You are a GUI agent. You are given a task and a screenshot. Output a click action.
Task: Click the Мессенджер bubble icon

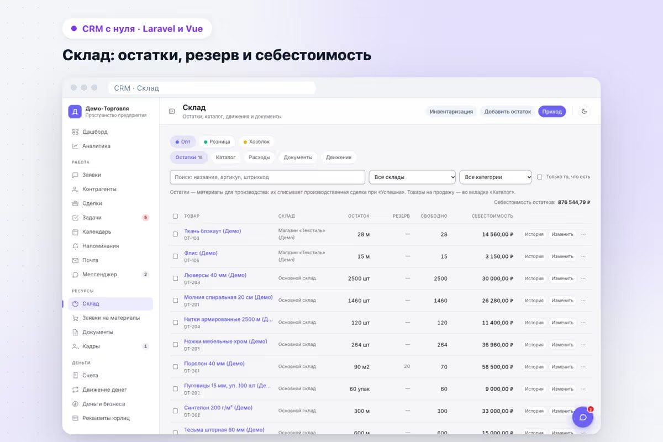tap(75, 275)
